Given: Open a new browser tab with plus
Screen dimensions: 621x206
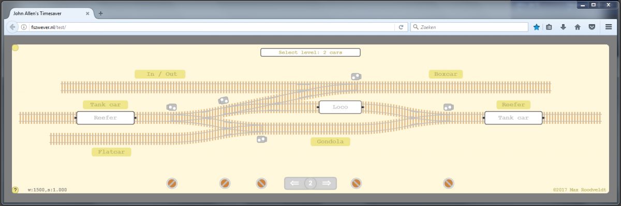Looking at the screenshot, I should coord(100,13).
